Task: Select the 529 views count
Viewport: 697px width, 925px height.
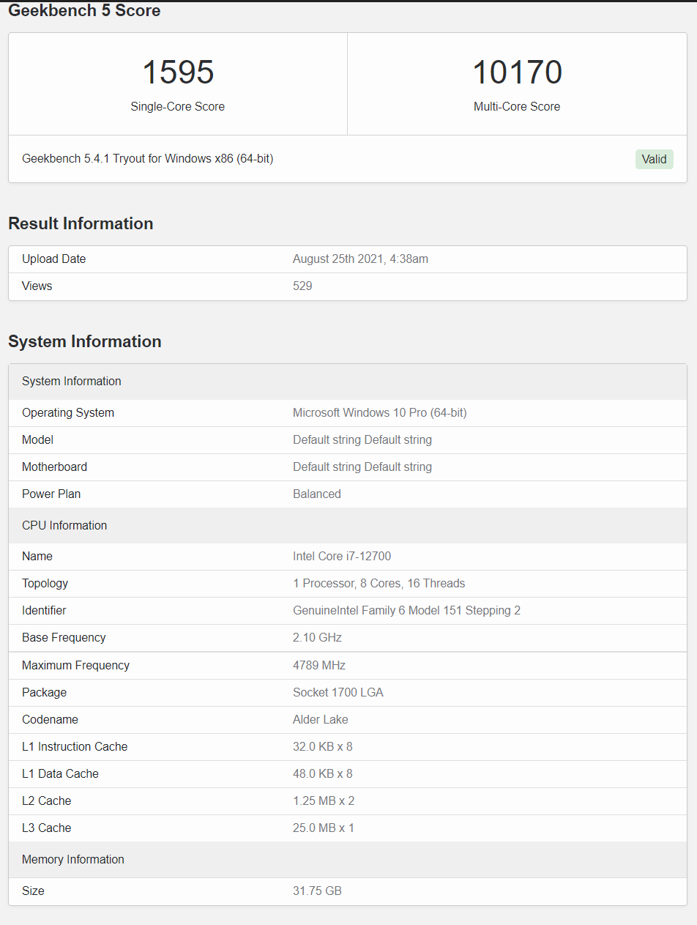Action: click(302, 286)
